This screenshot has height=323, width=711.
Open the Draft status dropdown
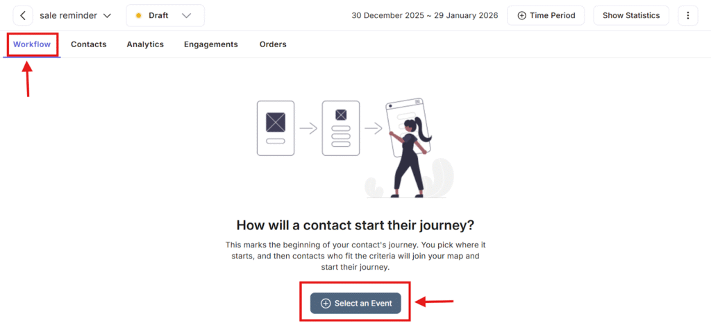click(165, 15)
